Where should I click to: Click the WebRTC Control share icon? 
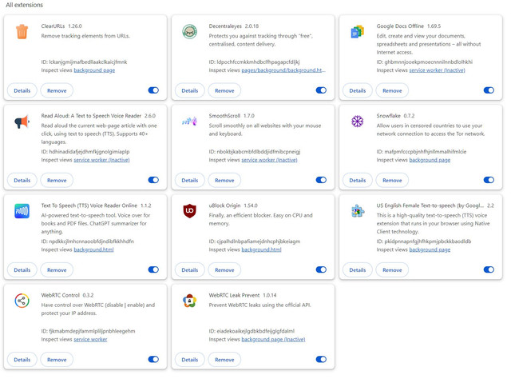(x=22, y=301)
